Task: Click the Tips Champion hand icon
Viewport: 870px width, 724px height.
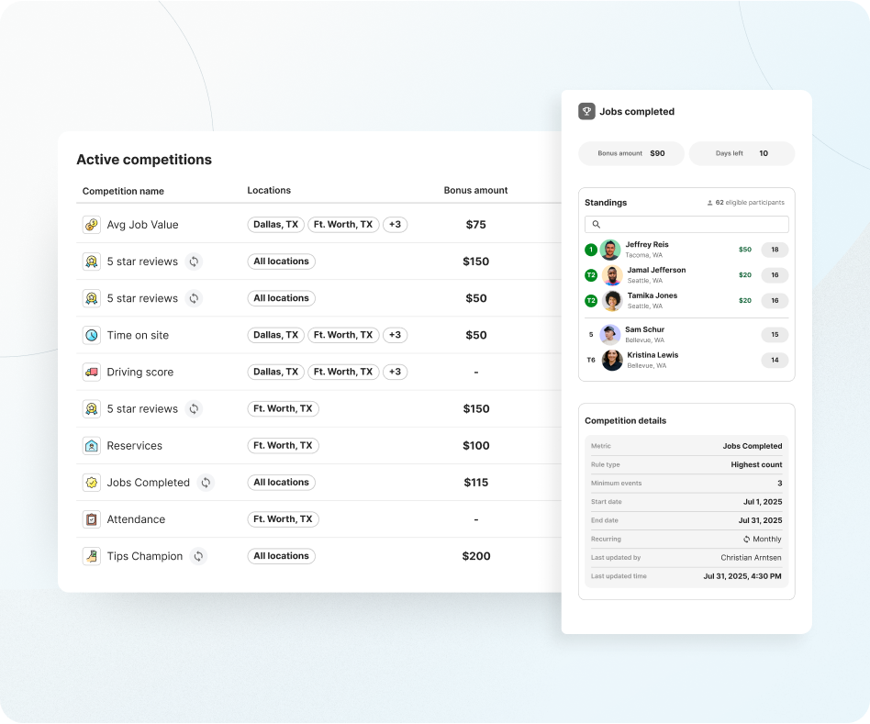Action: (92, 556)
